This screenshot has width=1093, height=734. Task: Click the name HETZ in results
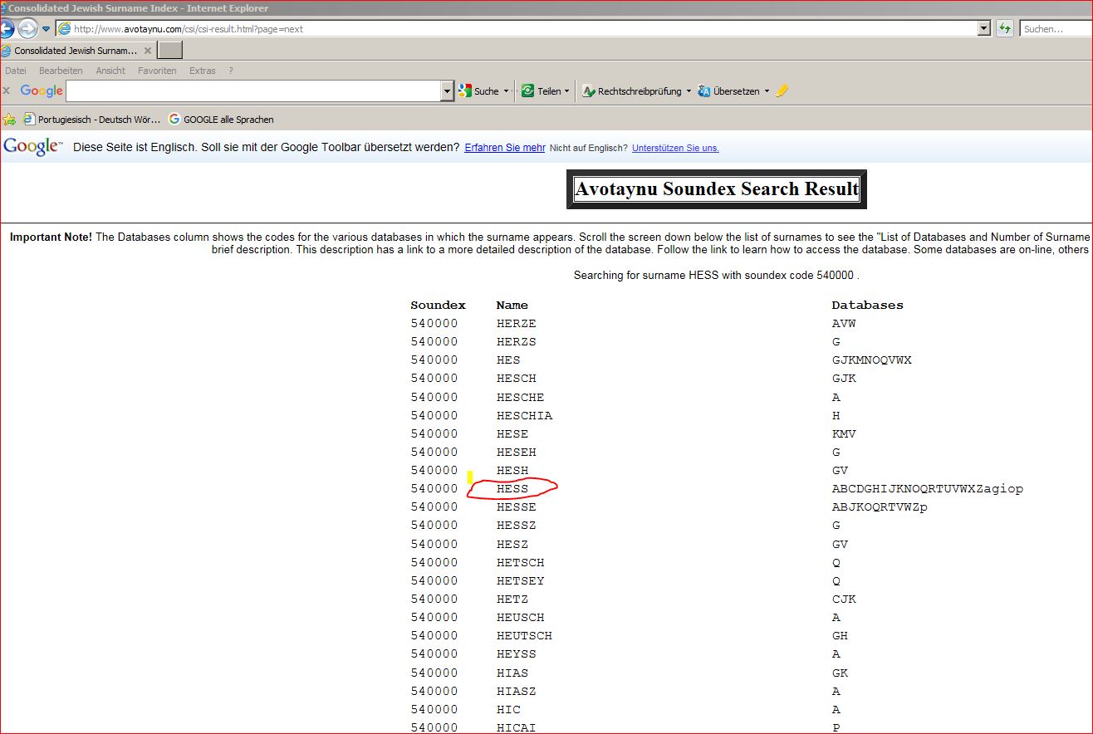pyautogui.click(x=512, y=599)
